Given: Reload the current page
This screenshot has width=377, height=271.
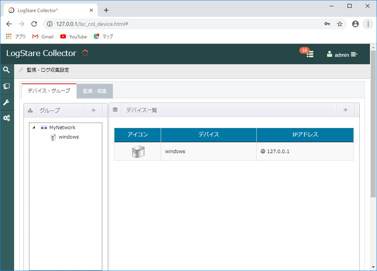Looking at the screenshot, I should click(x=34, y=24).
